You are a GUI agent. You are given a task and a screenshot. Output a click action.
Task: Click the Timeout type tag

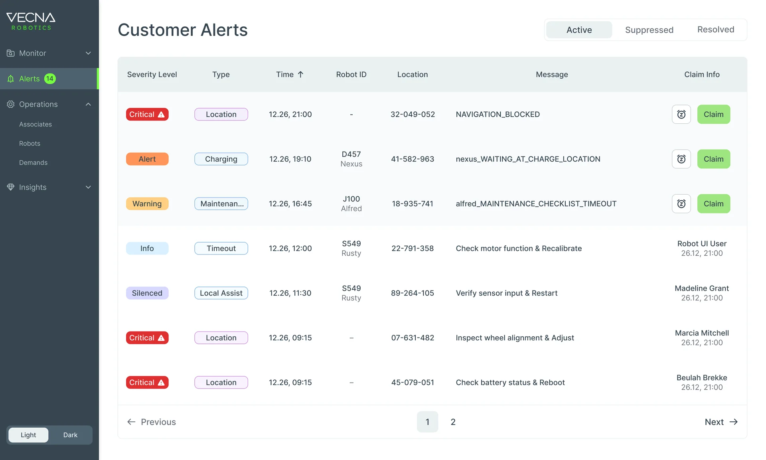(x=221, y=249)
